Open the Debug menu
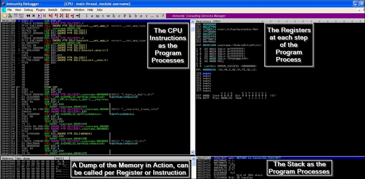The width and height of the screenshot is (365, 179). tap(28, 10)
